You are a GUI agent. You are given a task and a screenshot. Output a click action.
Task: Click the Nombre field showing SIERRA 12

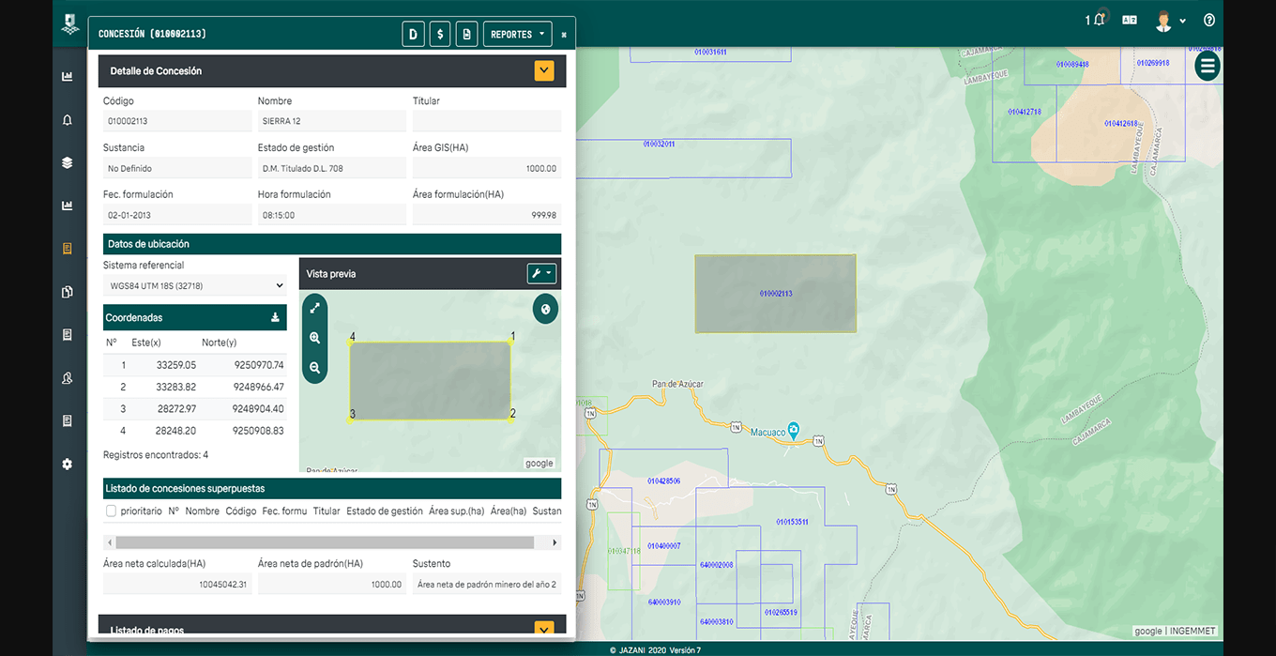[x=332, y=121]
